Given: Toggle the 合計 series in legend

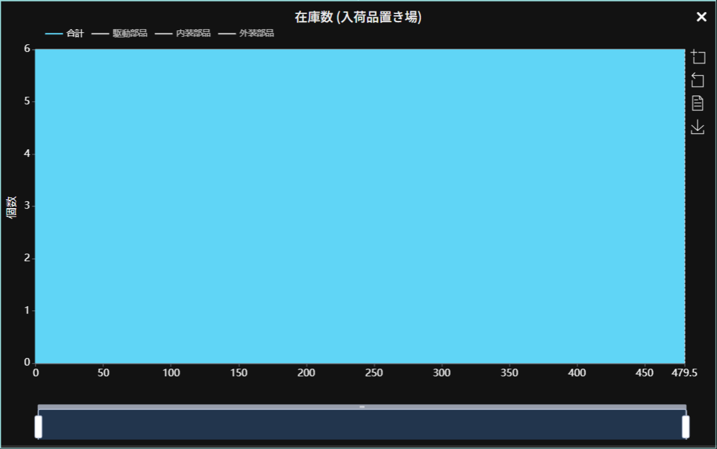Looking at the screenshot, I should point(65,34).
